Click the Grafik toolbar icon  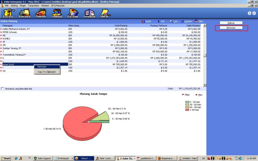click(x=146, y=21)
